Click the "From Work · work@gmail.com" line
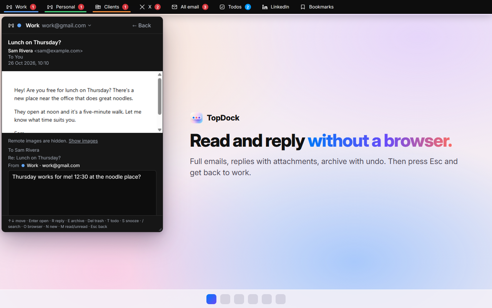The image size is (492, 308). (x=44, y=166)
